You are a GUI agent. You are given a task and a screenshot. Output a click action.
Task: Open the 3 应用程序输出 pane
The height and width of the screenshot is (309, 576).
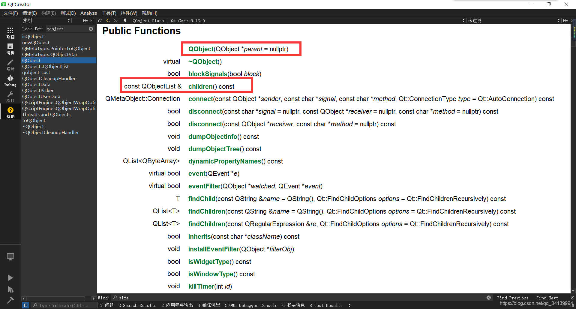pos(177,305)
